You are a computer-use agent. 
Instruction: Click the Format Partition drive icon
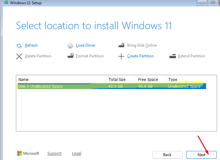tap(70, 56)
